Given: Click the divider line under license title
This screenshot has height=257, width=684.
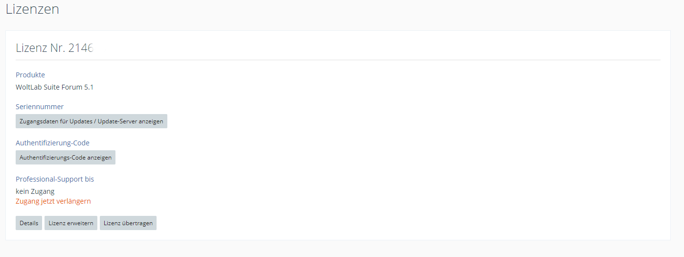Looking at the screenshot, I should (x=338, y=60).
